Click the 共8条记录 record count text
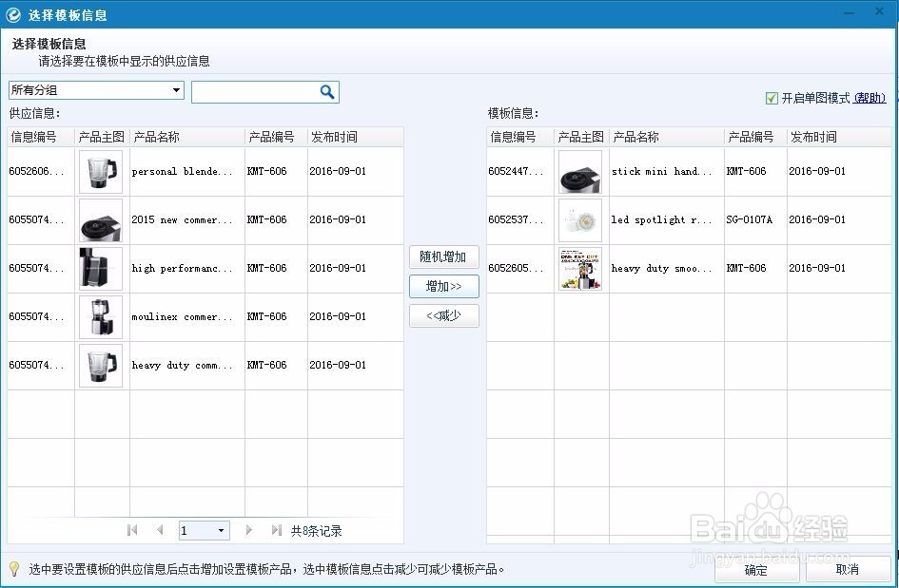This screenshot has height=588, width=899. click(316, 531)
